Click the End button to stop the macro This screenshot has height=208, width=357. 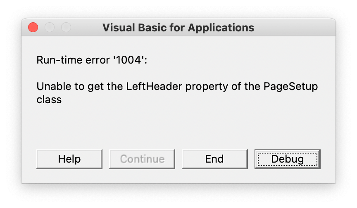point(214,159)
